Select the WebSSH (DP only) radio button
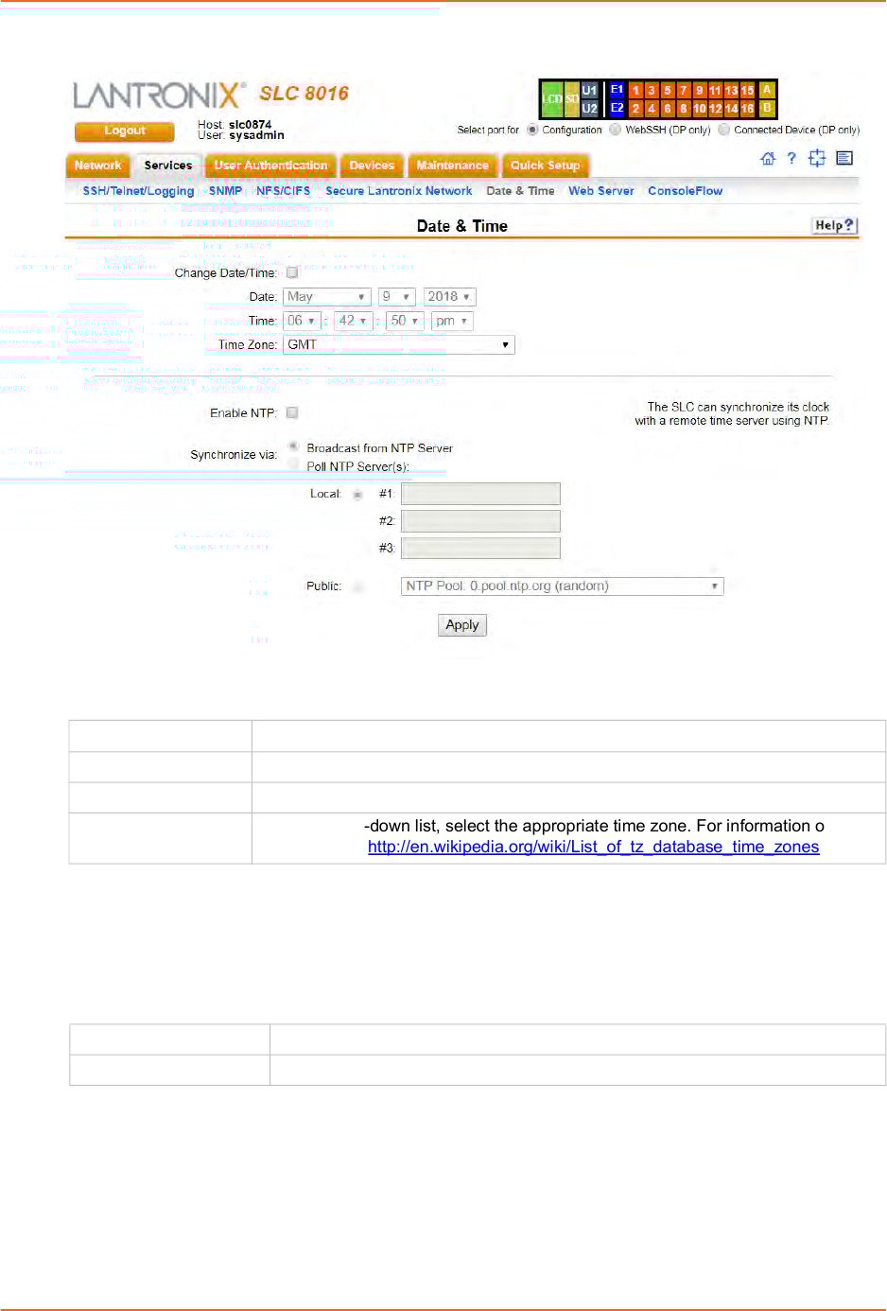Viewport: 887px width, 1311px height. (x=616, y=131)
